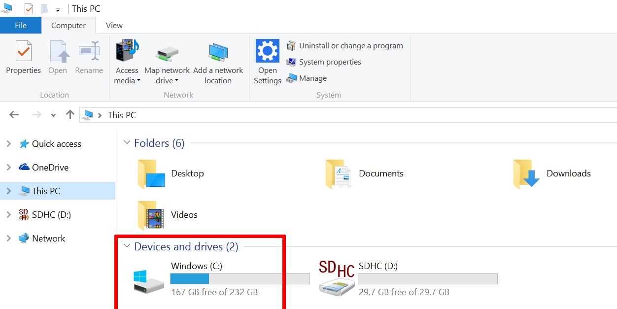Open Settings gear icon in ribbon
This screenshot has width=617, height=309.
[267, 51]
